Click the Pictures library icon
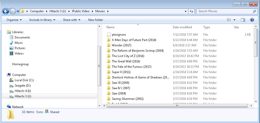This screenshot has width=260, height=123. click(x=11, y=48)
